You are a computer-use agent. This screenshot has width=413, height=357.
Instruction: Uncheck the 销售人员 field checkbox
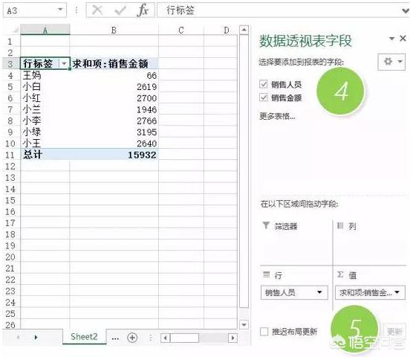pos(264,84)
